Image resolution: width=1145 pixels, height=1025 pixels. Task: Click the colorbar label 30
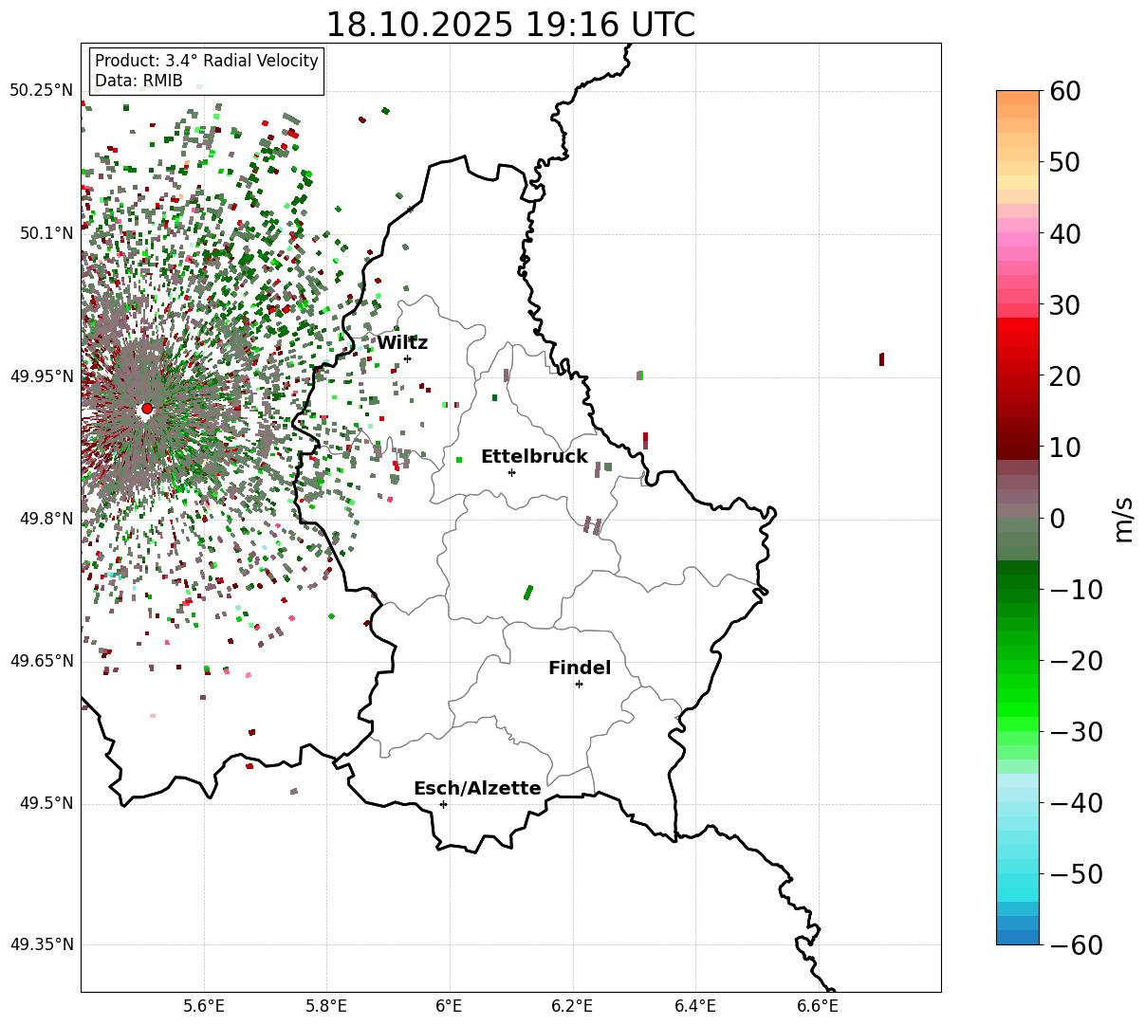(1063, 305)
